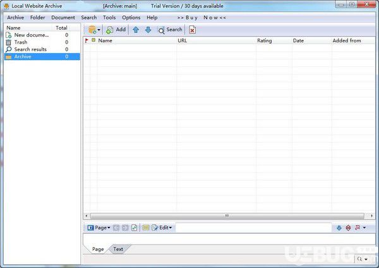The height and width of the screenshot is (268, 379).
Task: Select the Archive folder
Action: (x=42, y=57)
